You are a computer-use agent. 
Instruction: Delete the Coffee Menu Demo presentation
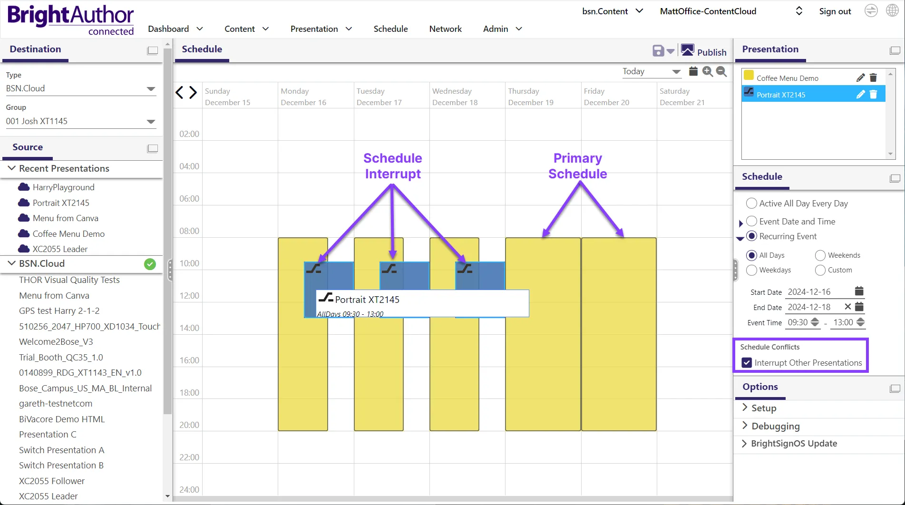(873, 78)
